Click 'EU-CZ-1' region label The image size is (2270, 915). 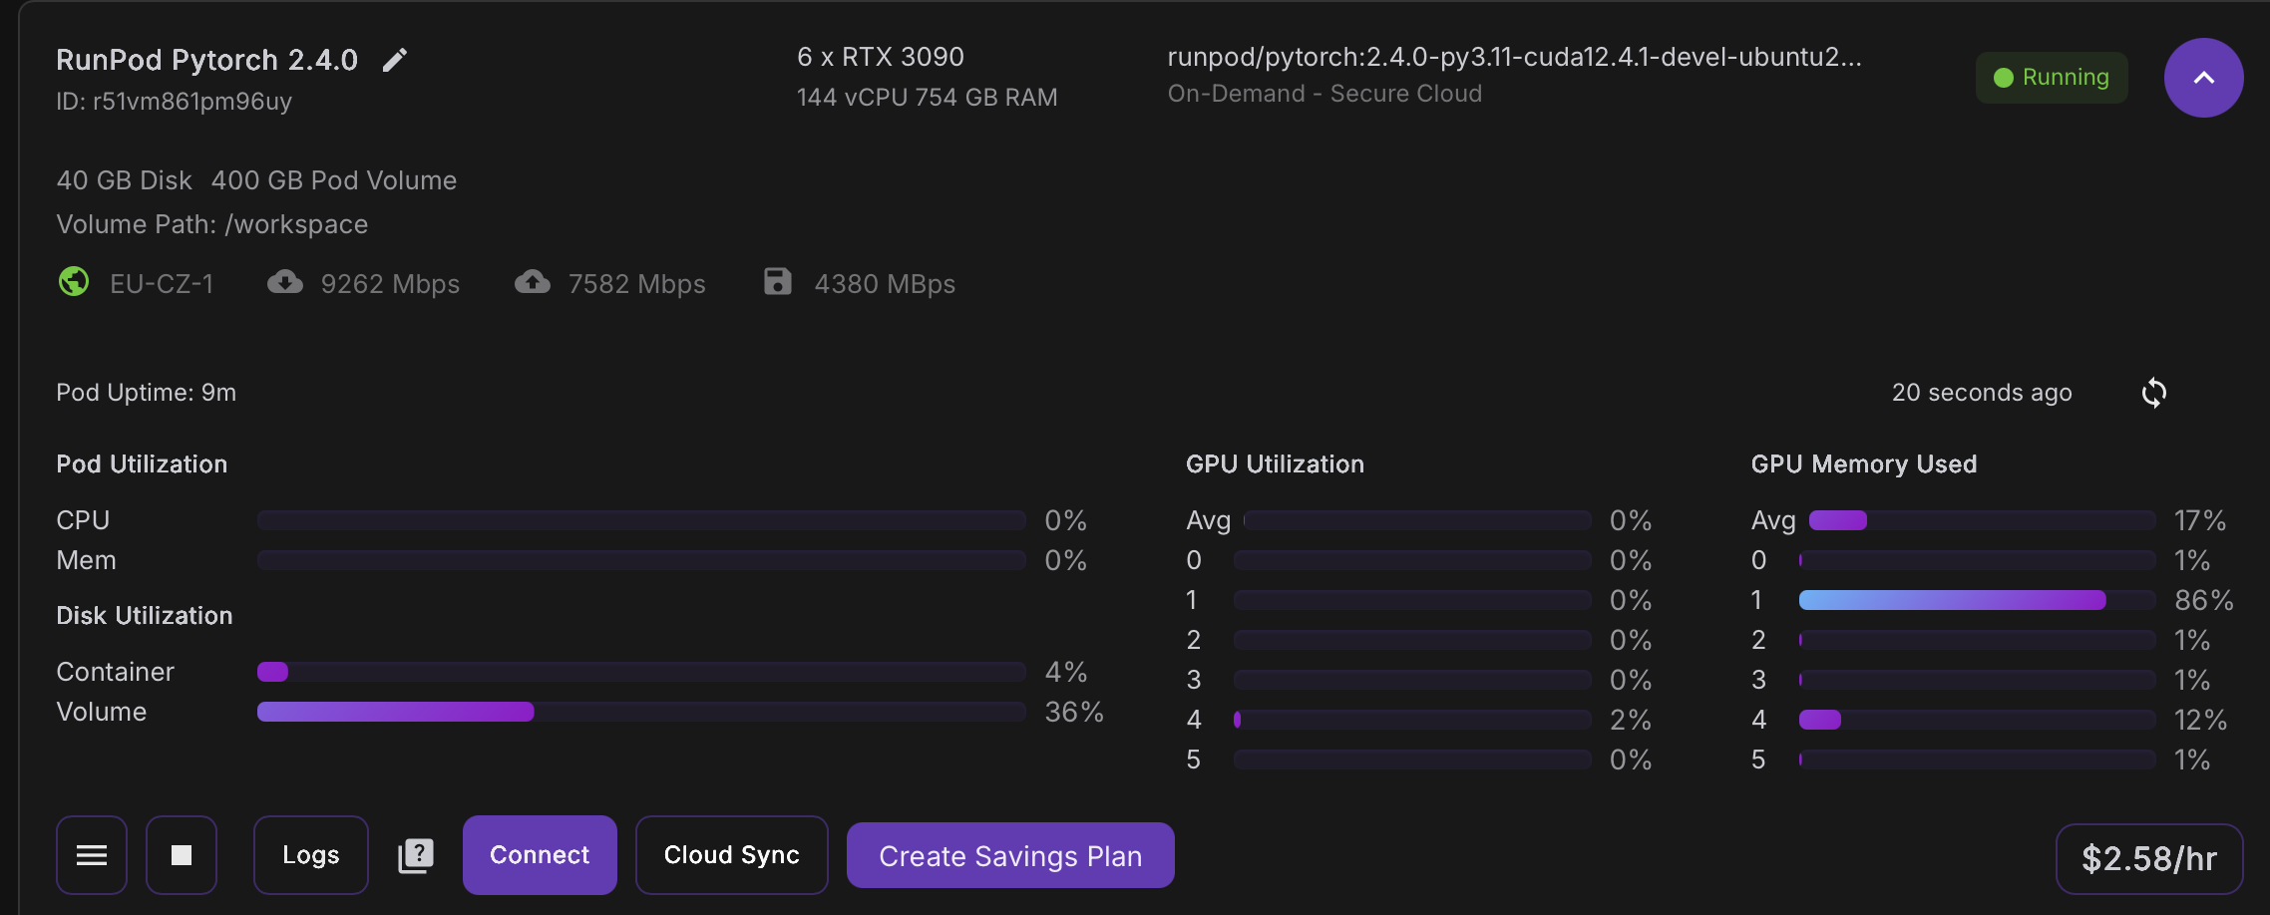coord(162,284)
